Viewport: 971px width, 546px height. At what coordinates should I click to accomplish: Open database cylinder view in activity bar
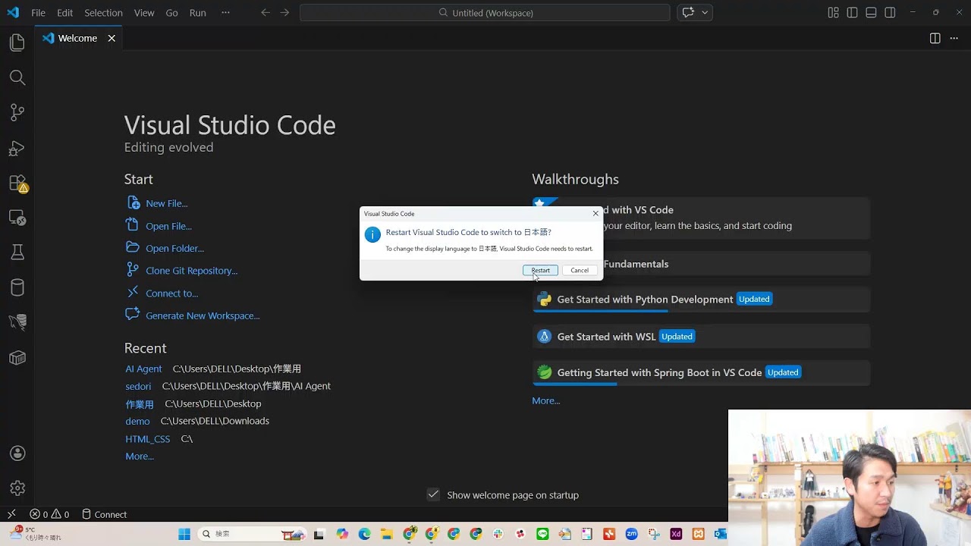(17, 287)
